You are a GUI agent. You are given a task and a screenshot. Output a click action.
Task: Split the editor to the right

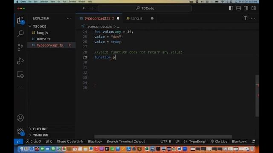(x=245, y=18)
